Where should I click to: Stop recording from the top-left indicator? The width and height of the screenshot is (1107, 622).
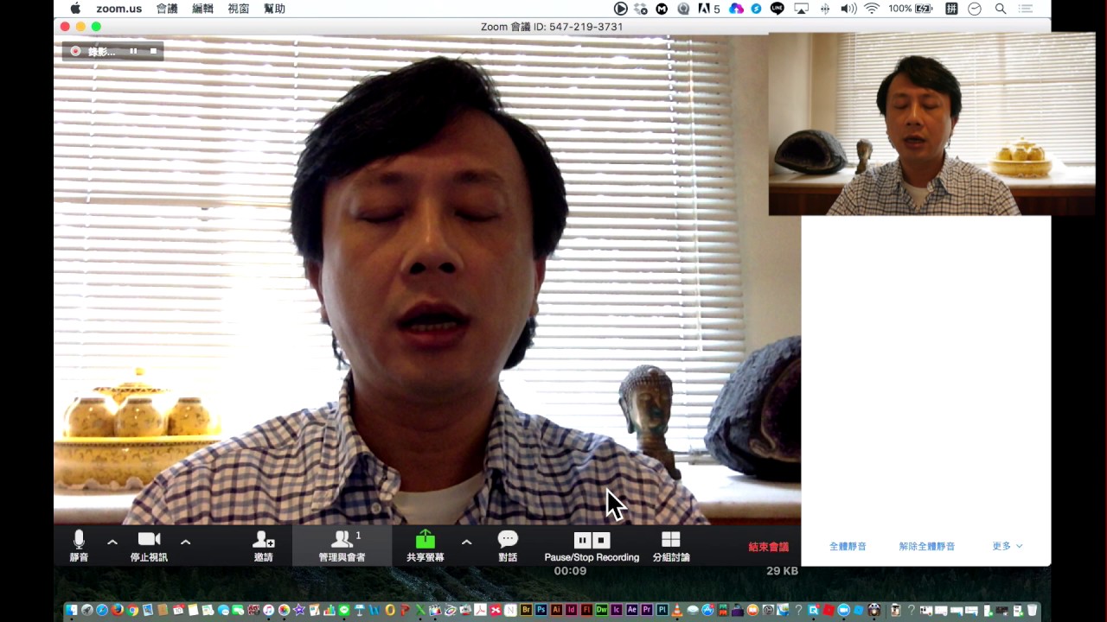click(153, 51)
